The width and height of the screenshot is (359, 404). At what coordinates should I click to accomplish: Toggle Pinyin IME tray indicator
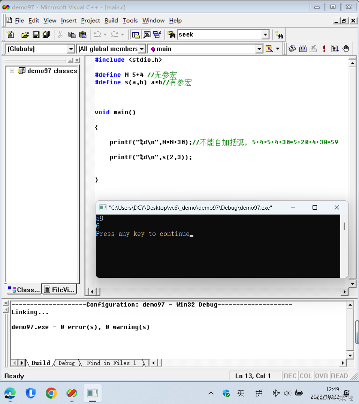pos(259,393)
